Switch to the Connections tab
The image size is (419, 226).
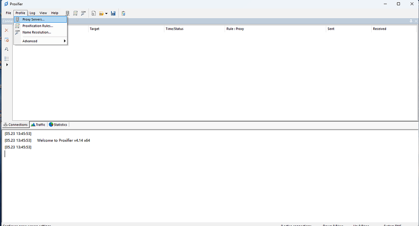pos(15,125)
